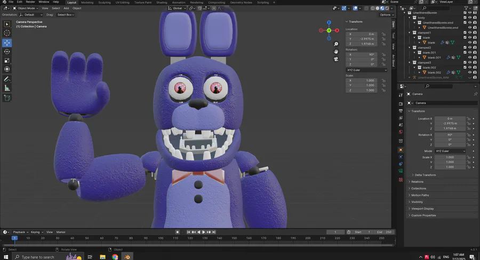The width and height of the screenshot is (480, 260).
Task: Activate the Scale tool
Action: [7, 61]
